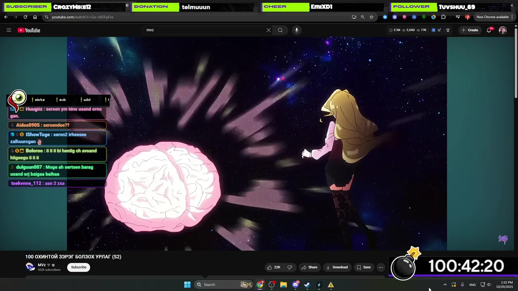518x291 pixels.
Task: Open the YouTube guide hamburger menu
Action: tap(9, 30)
